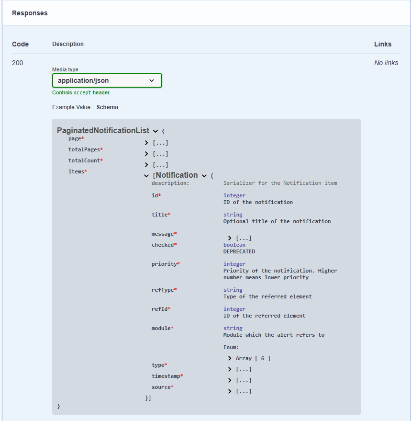The width and height of the screenshot is (411, 421).
Task: Collapse the Notification model chevron
Action: pyautogui.click(x=204, y=176)
